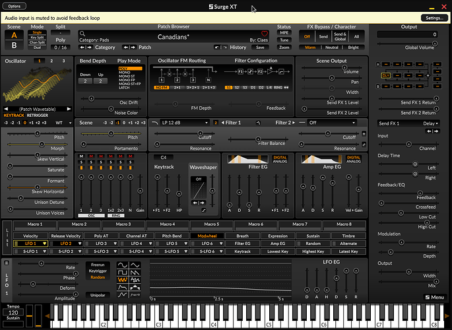Select oscillator tab 3
The image size is (452, 330).
pyautogui.click(x=64, y=61)
